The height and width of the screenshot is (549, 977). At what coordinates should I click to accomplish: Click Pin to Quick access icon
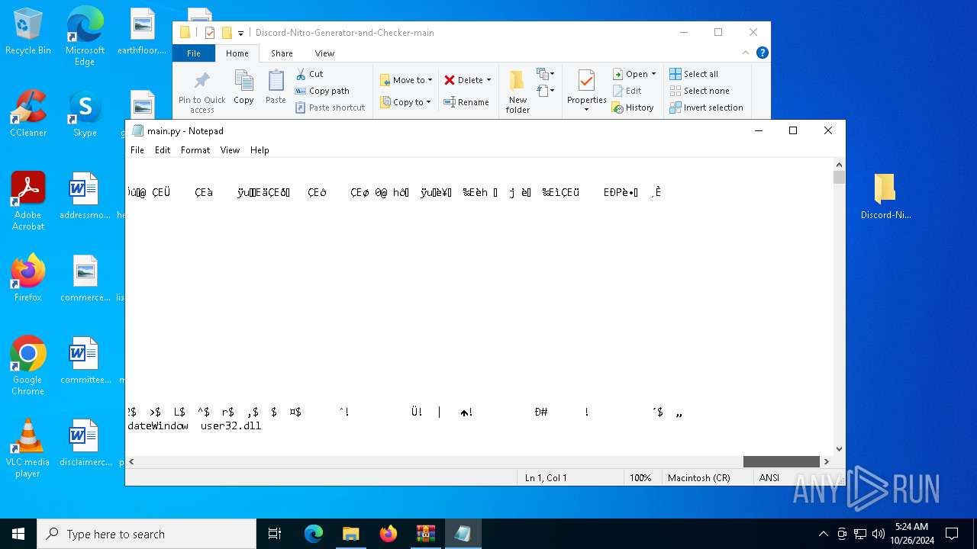tap(202, 91)
